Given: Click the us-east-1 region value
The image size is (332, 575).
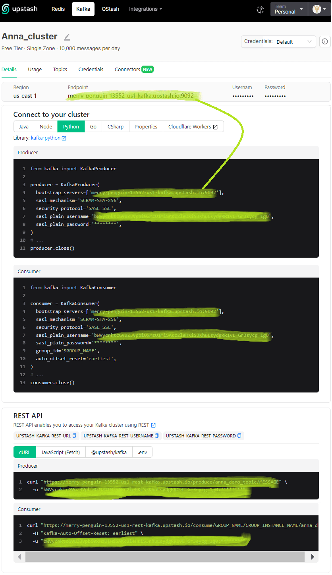Looking at the screenshot, I should pyautogui.click(x=25, y=96).
